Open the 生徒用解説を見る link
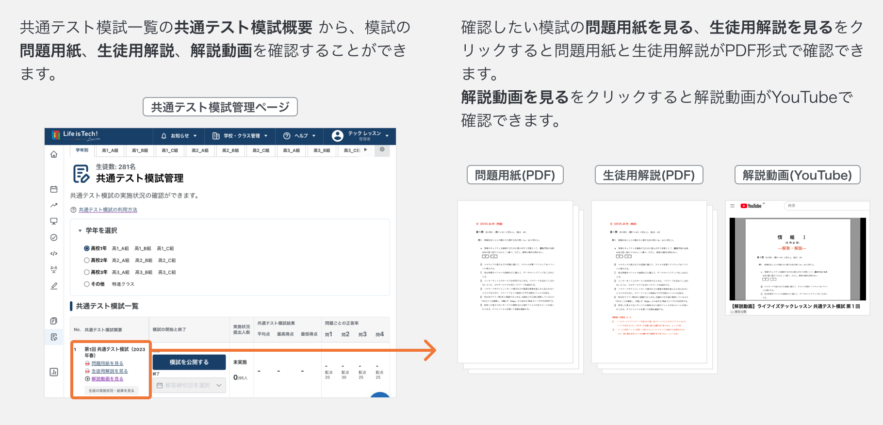Viewport: 883px width, 425px height. pos(110,371)
